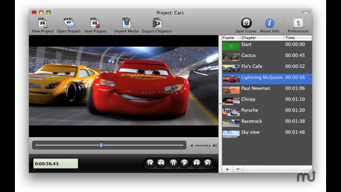Add a chapter with the plus button
Viewport: 341px width, 192px height.
[x=227, y=169]
